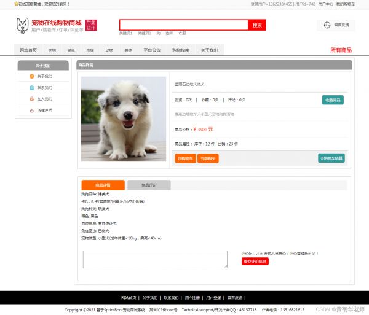This screenshot has height=315, width=369.
Task: Switch to the grey 商品评论 tab
Action: click(x=149, y=185)
